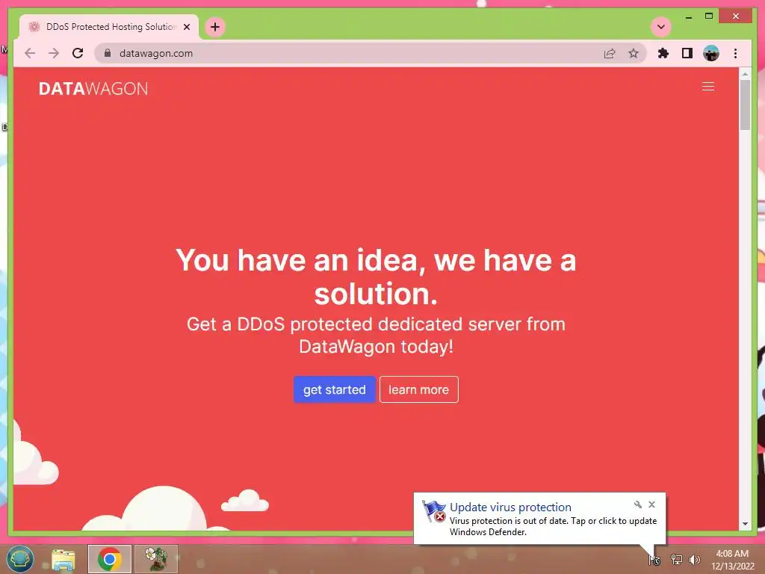765x574 pixels.
Task: Click the browser forward arrow
Action: [x=54, y=53]
